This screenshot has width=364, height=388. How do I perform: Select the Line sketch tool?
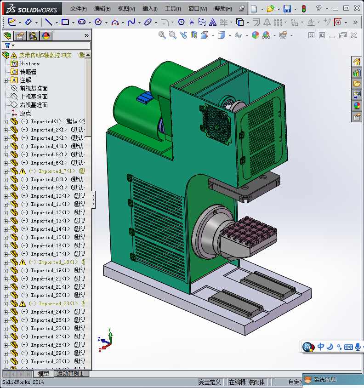tap(48, 22)
